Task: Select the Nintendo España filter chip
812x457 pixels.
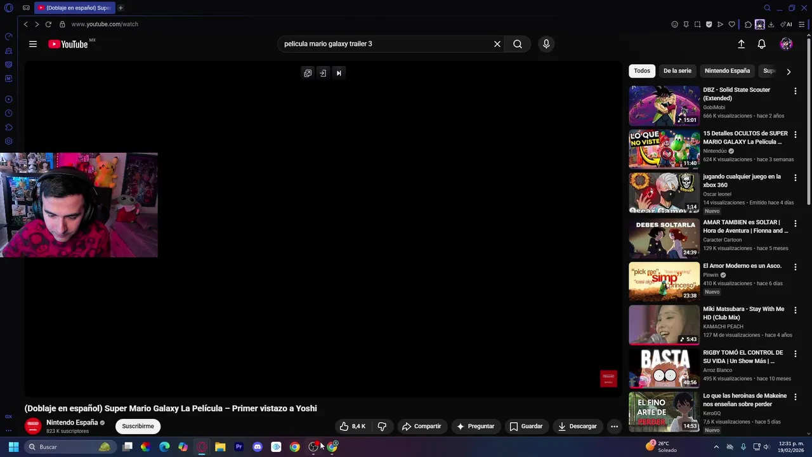Action: pyautogui.click(x=727, y=71)
